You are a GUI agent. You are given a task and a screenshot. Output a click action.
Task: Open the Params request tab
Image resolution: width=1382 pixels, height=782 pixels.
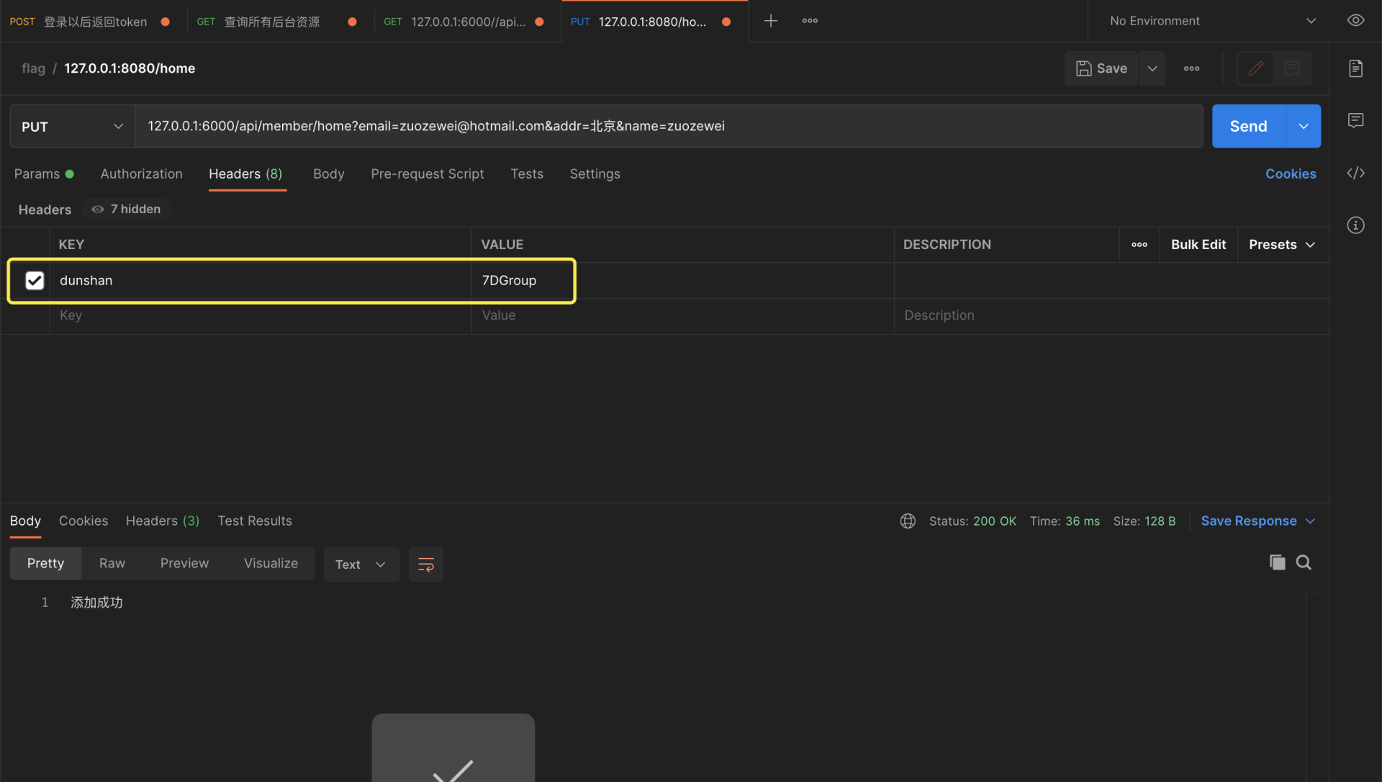click(44, 174)
